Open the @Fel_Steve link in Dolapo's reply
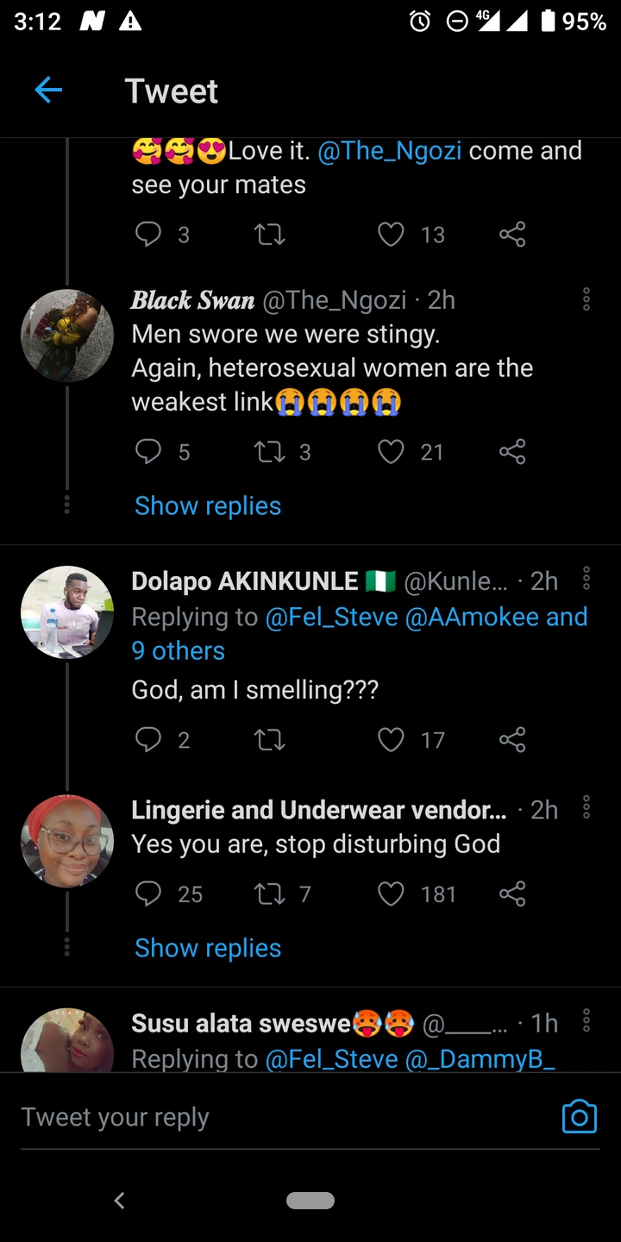 (x=330, y=618)
